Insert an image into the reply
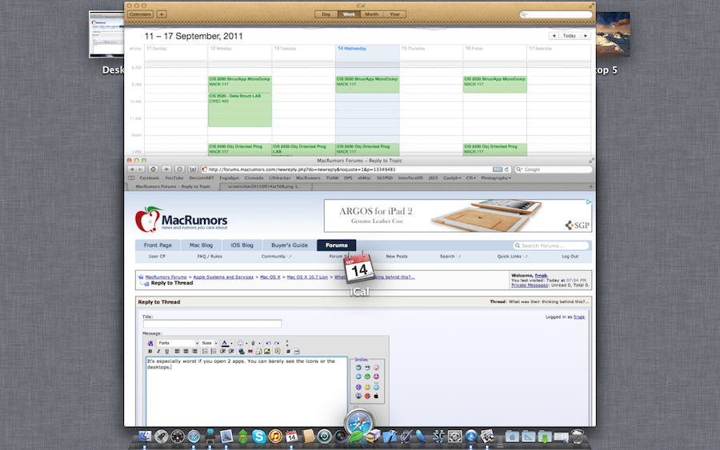The width and height of the screenshot is (720, 450). [x=267, y=352]
